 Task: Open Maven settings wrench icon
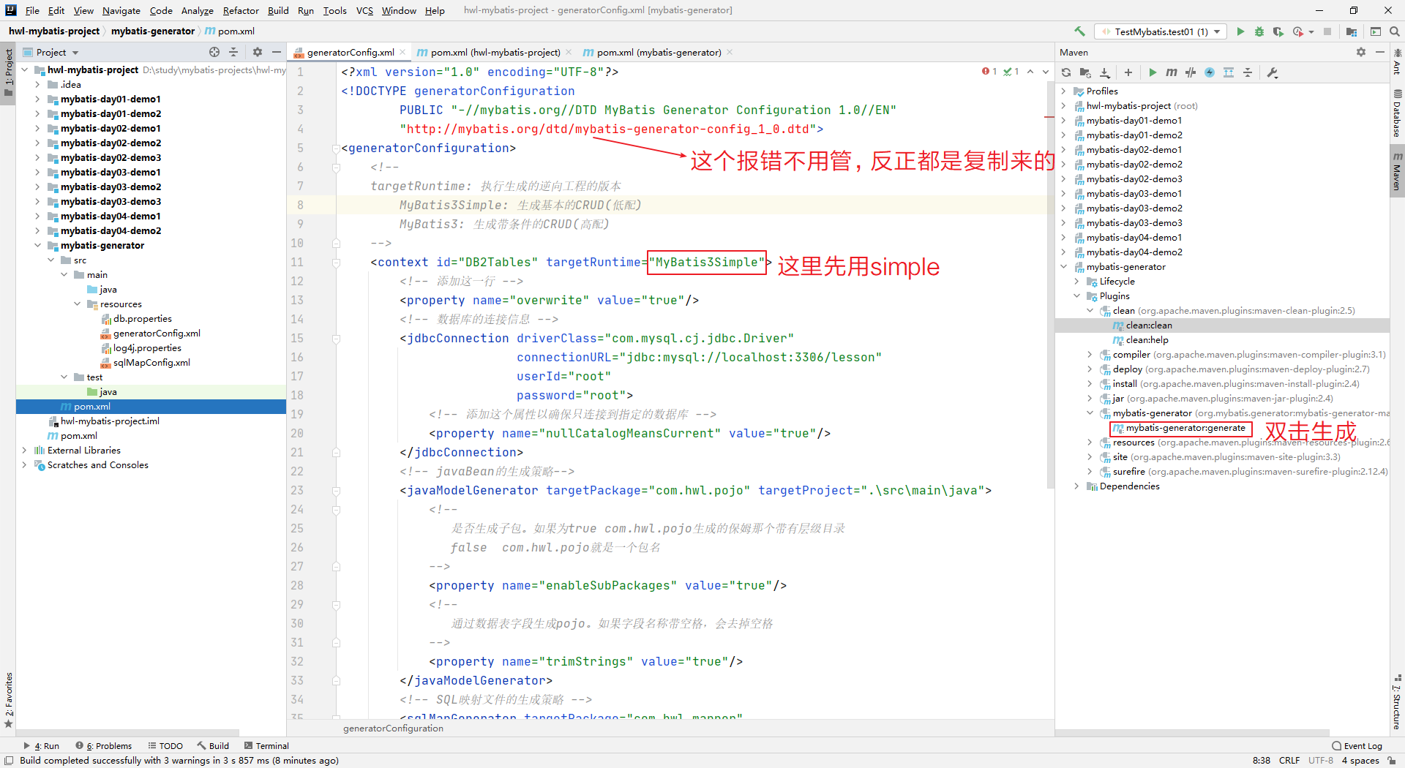(1273, 72)
